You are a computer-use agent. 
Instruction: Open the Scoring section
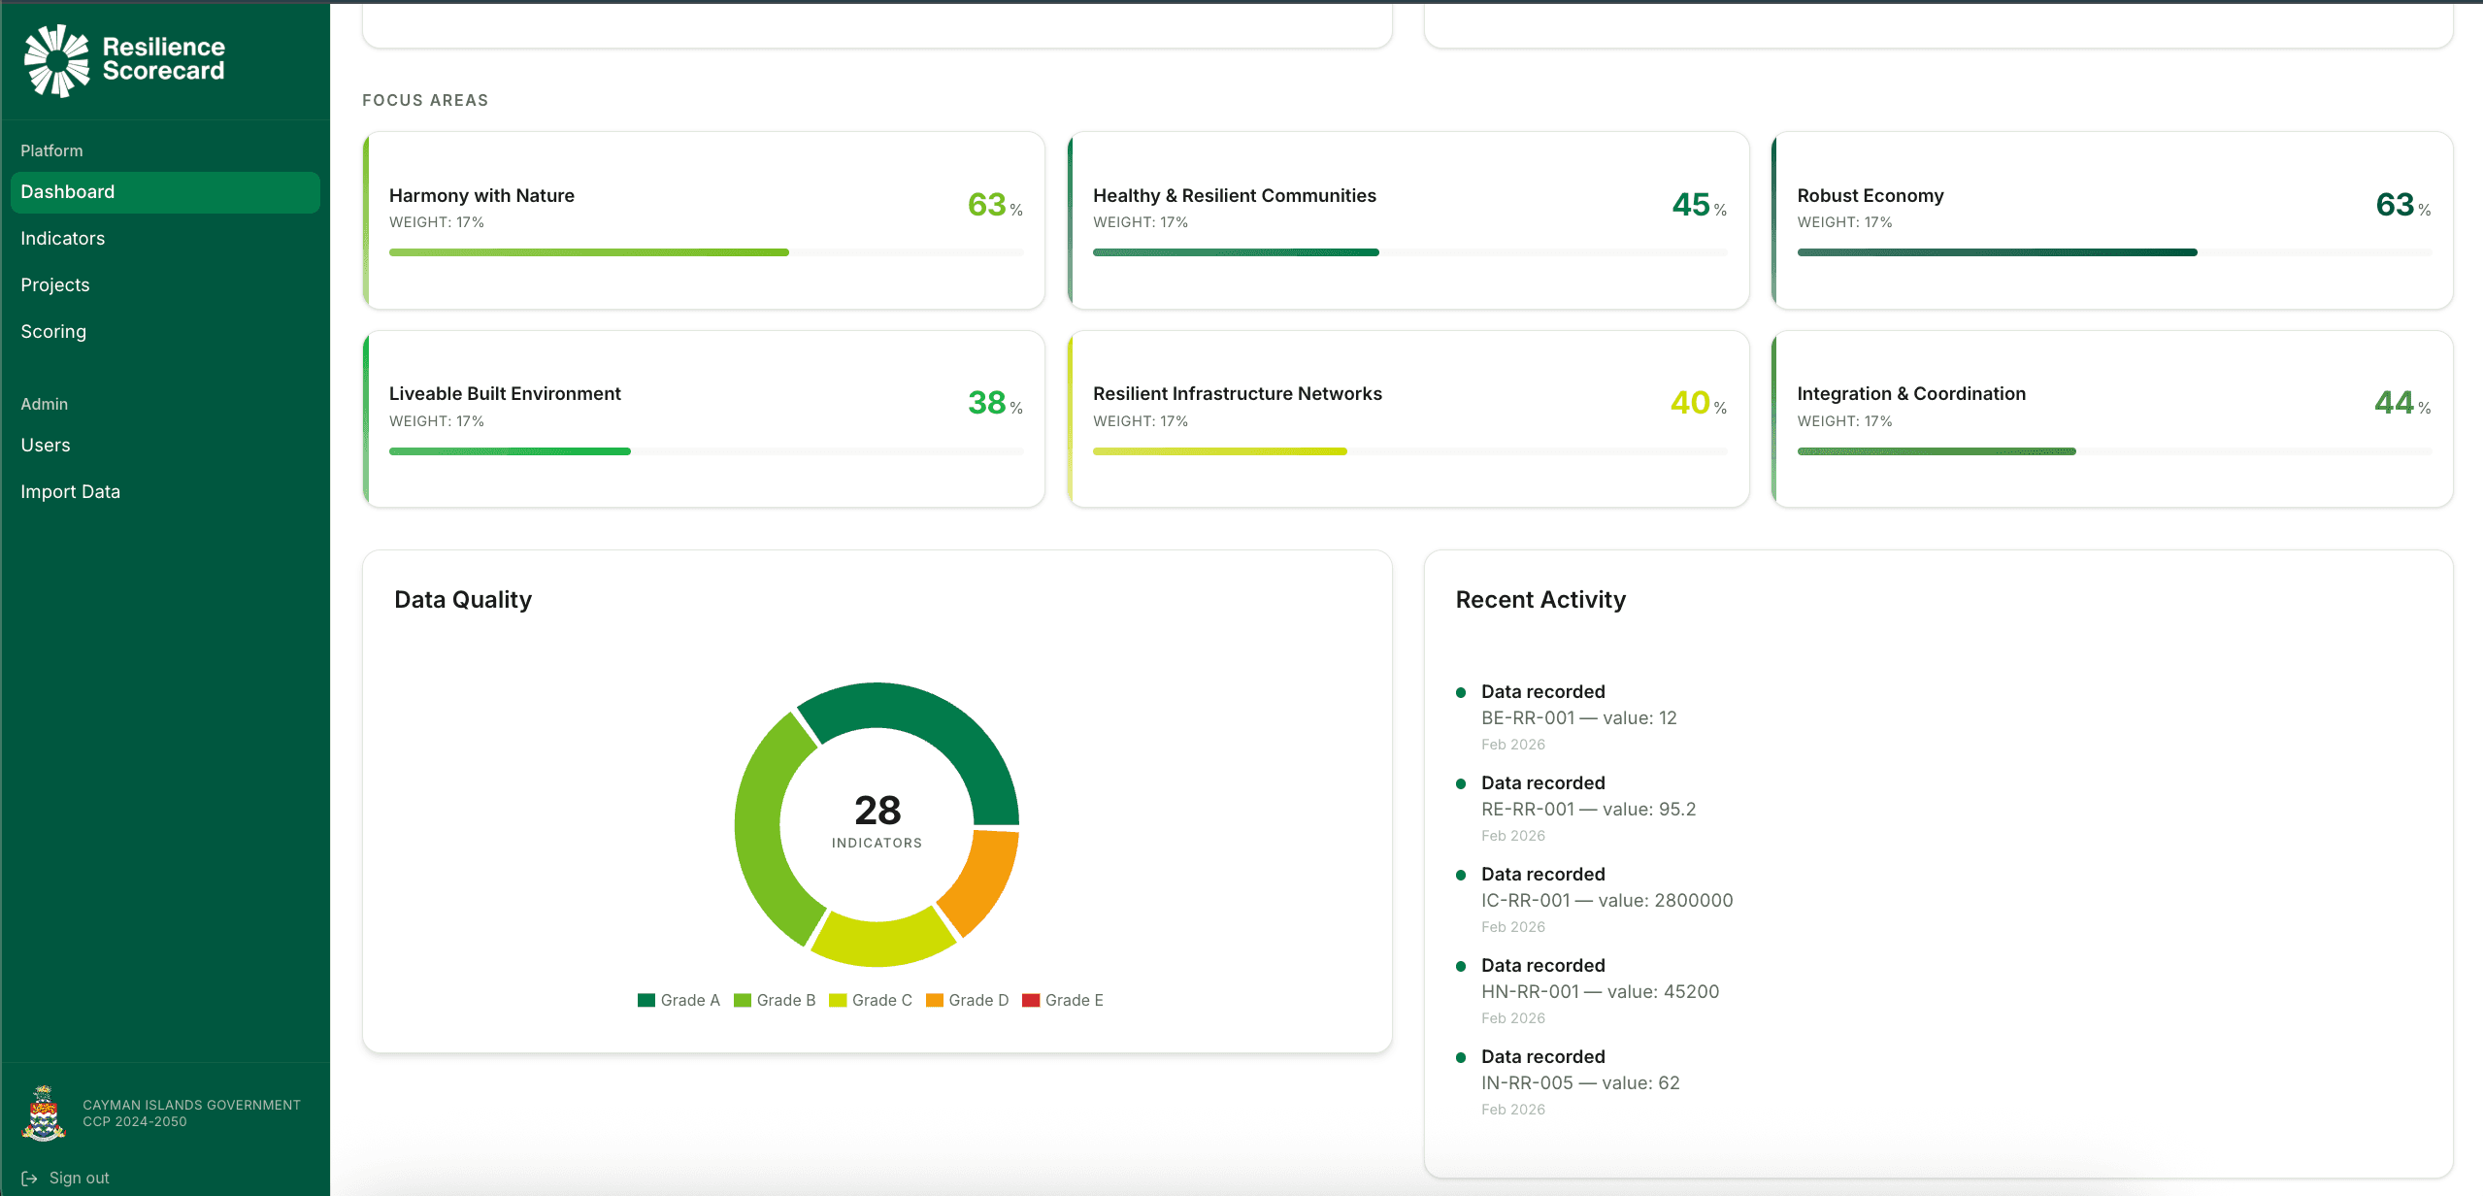pos(53,331)
